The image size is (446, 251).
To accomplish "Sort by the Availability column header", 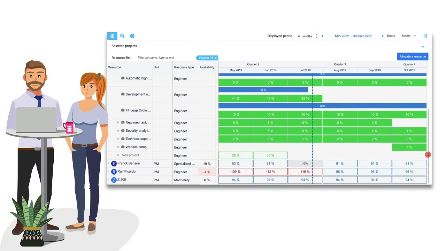I will pyautogui.click(x=207, y=67).
